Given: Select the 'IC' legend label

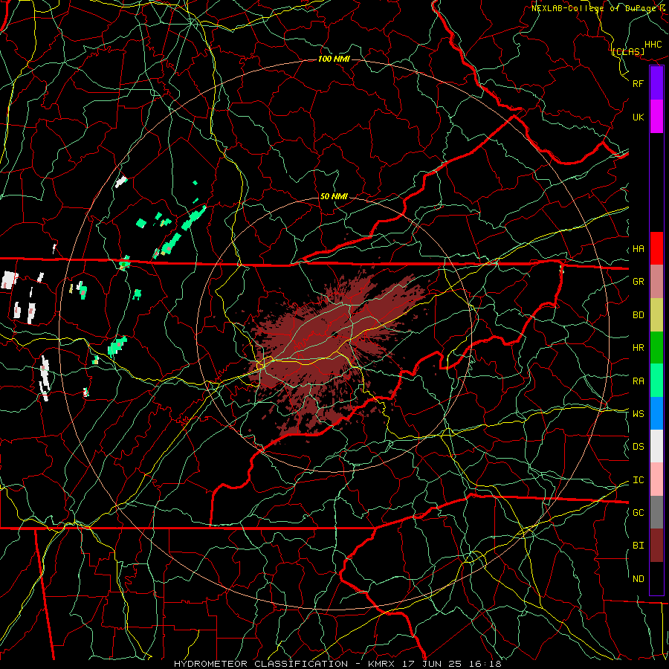Looking at the screenshot, I should click(638, 480).
